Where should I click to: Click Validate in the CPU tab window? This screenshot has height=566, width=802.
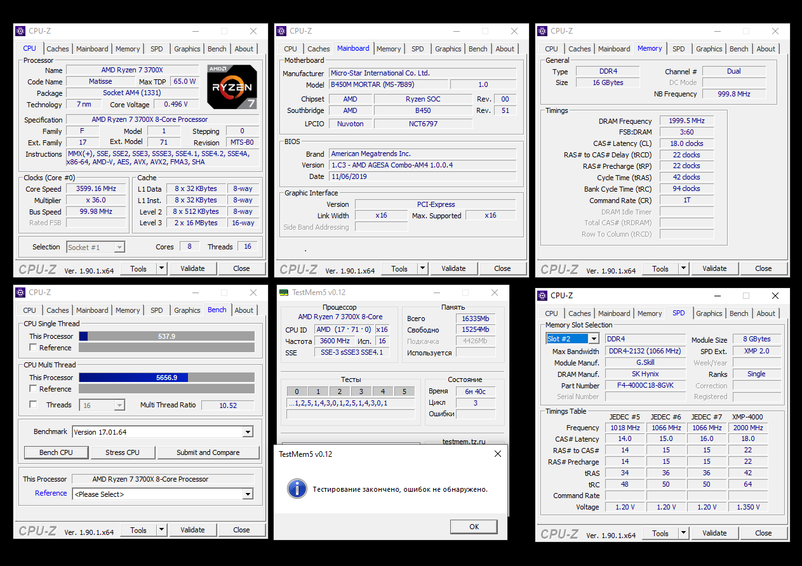(192, 268)
